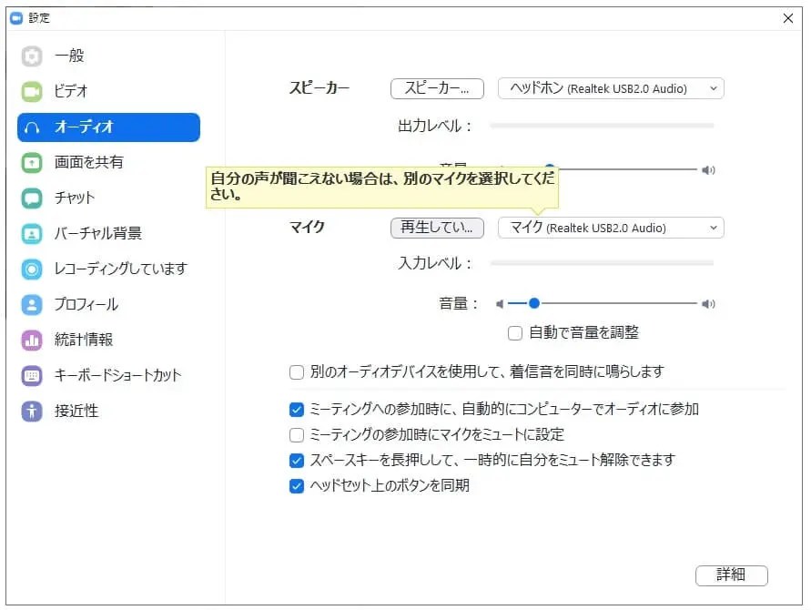Click the 接近性 accessibility icon

[32, 412]
